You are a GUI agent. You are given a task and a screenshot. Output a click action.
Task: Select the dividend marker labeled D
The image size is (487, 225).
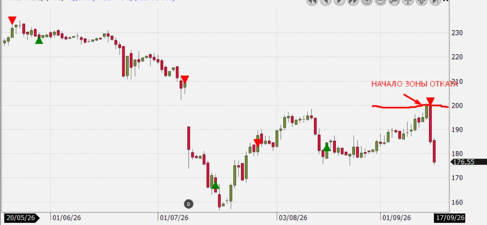[x=188, y=204]
